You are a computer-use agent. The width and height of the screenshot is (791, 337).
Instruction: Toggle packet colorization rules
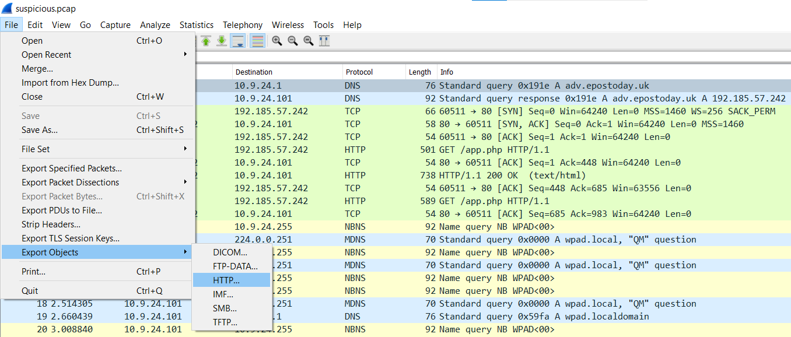tap(257, 41)
